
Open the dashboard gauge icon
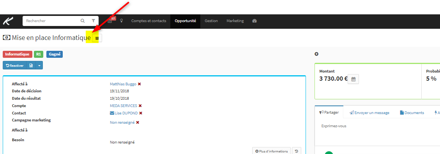point(254,21)
